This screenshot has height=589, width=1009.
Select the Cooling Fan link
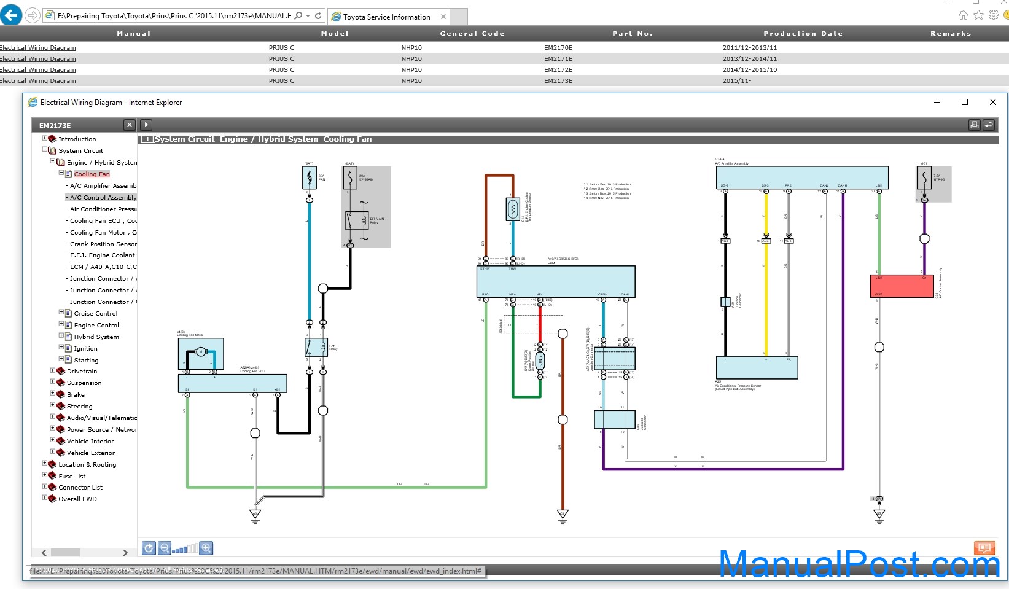tap(92, 174)
